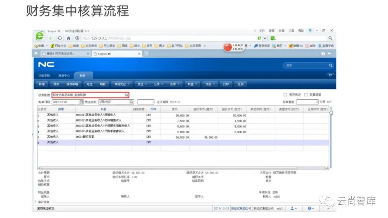Screen dimensions: 388x218
Task: Open the lookup icon of 核算账簿 field
Action: tap(126, 95)
